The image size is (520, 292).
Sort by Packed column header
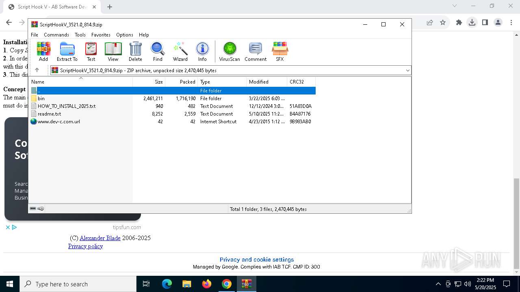pyautogui.click(x=181, y=82)
